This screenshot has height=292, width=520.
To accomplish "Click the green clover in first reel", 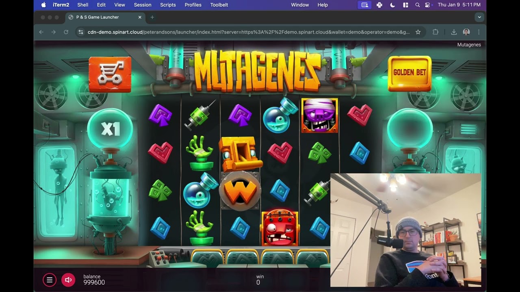I will point(160,191).
